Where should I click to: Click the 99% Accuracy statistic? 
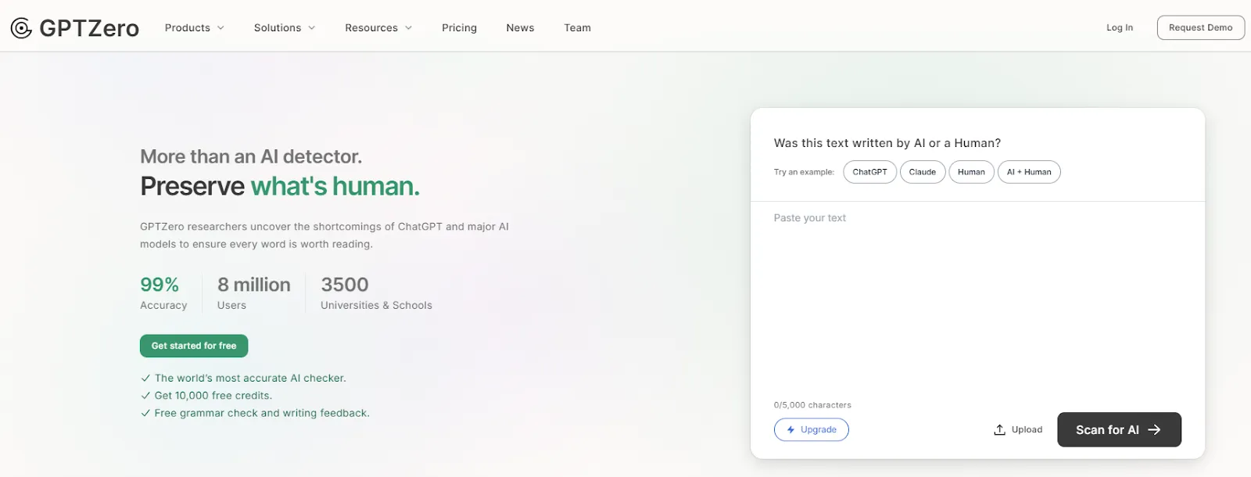pyautogui.click(x=163, y=293)
